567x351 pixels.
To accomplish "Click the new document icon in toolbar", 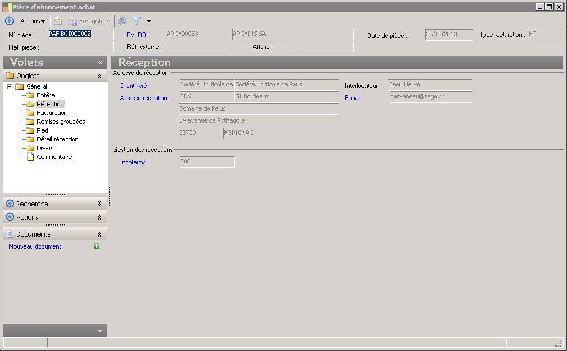I will click(58, 21).
